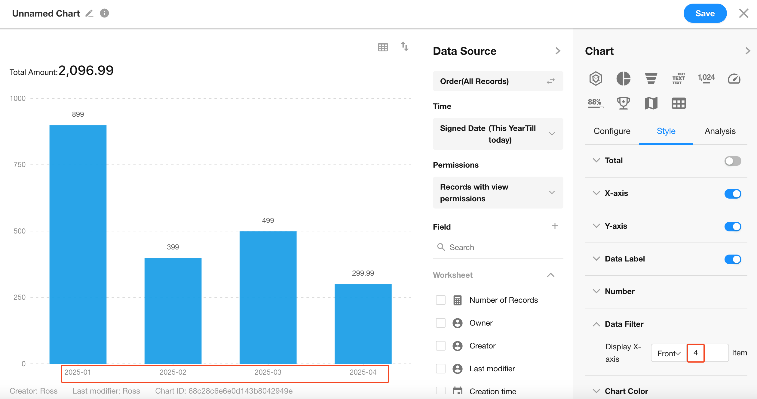Viewport: 757px width, 399px height.
Task: Switch to table view icon
Action: (x=383, y=47)
